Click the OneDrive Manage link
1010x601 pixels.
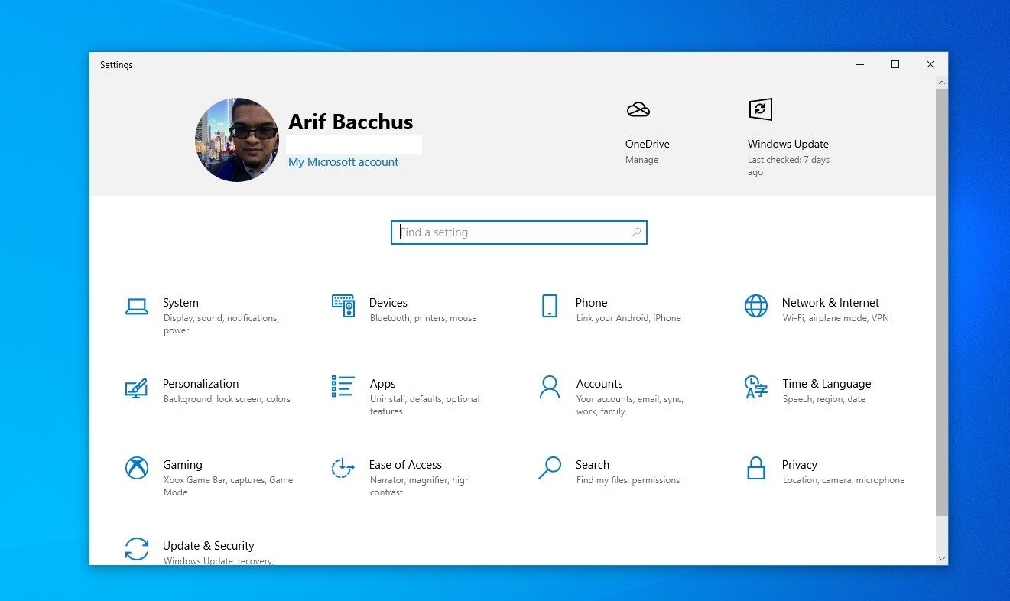pos(641,160)
